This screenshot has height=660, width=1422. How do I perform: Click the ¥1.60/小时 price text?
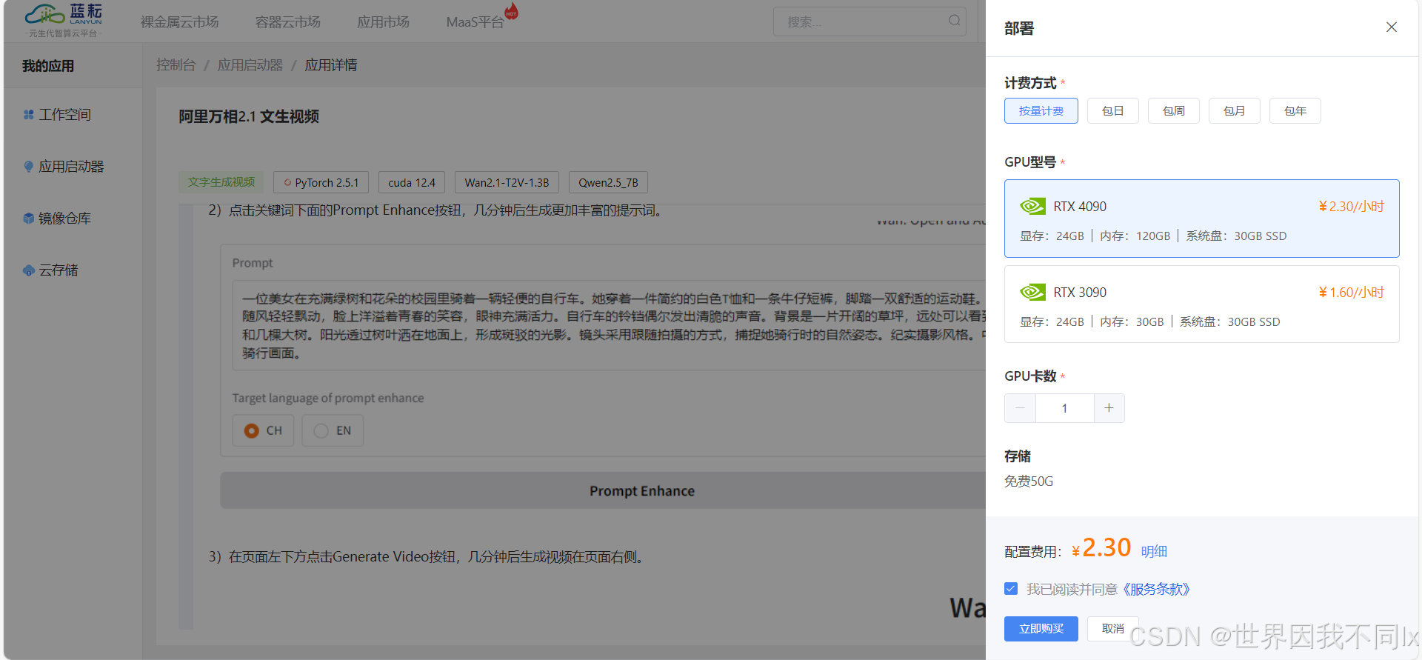(x=1351, y=293)
